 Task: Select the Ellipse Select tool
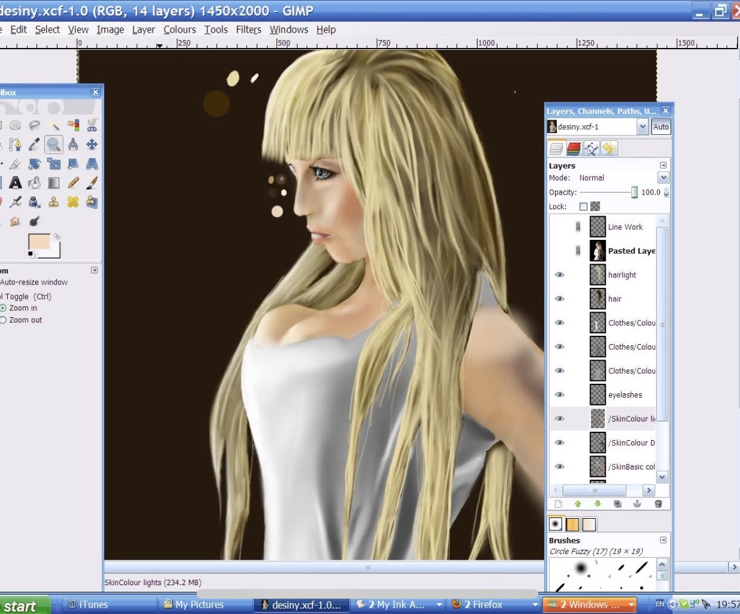click(x=15, y=125)
